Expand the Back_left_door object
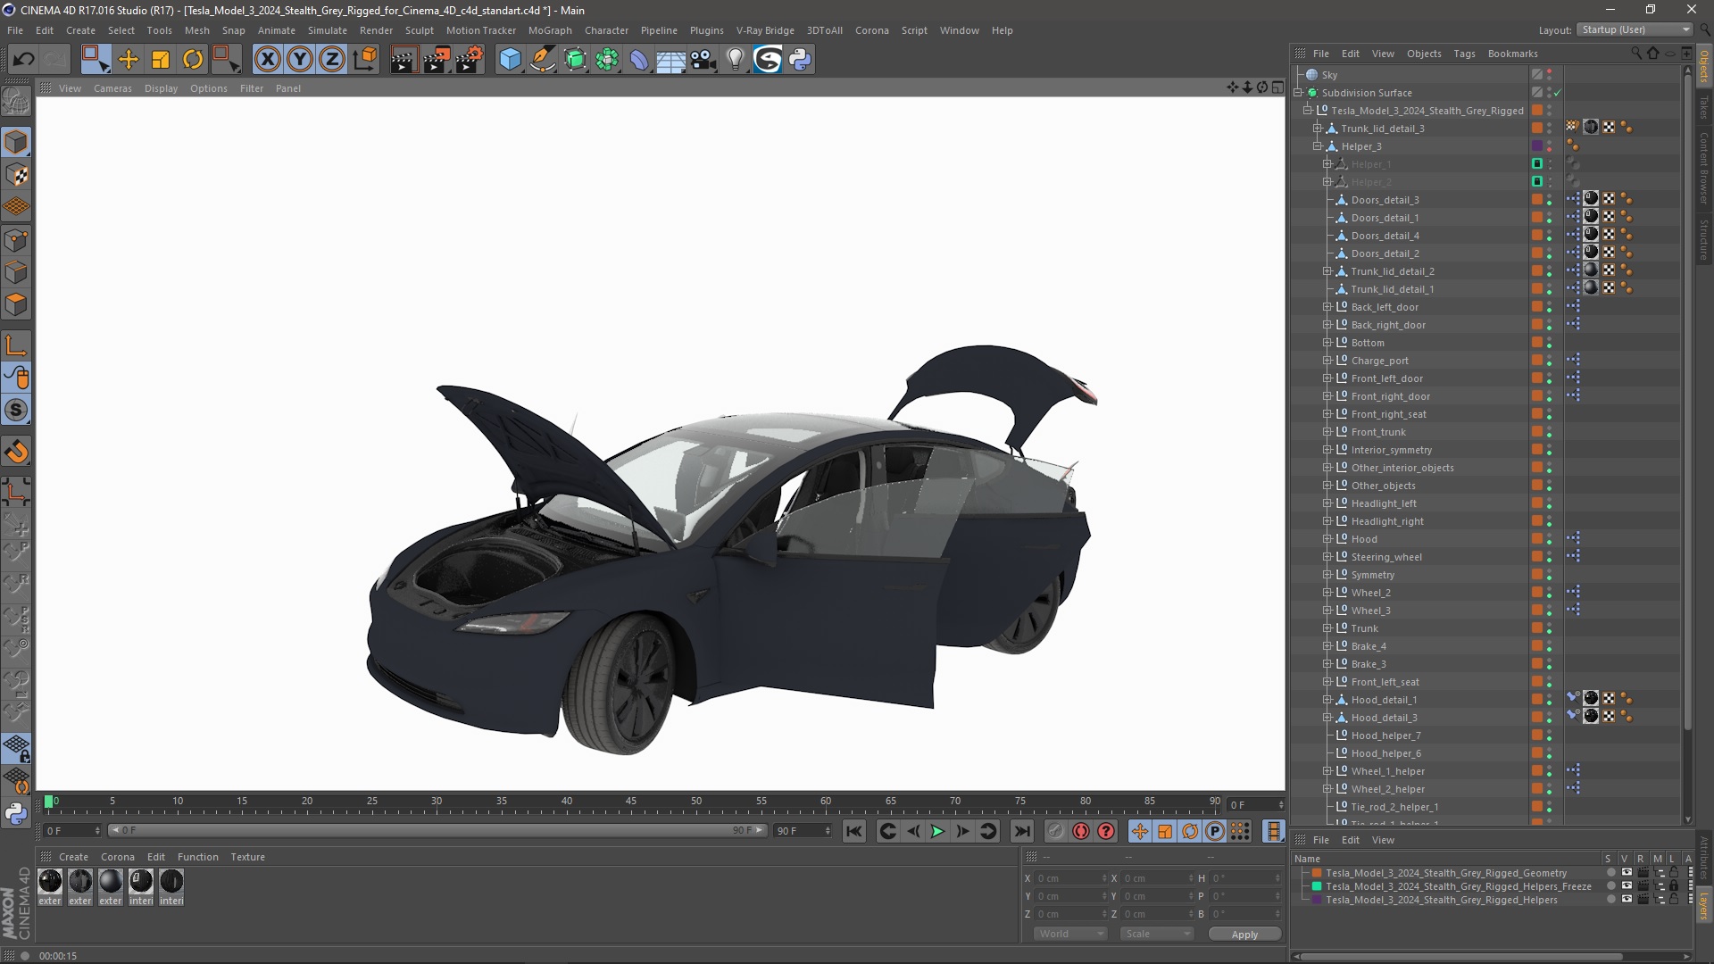This screenshot has width=1714, height=964. pyautogui.click(x=1327, y=307)
